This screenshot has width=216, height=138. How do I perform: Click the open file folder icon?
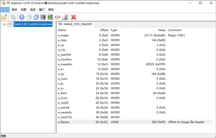pyautogui.click(x=4, y=17)
